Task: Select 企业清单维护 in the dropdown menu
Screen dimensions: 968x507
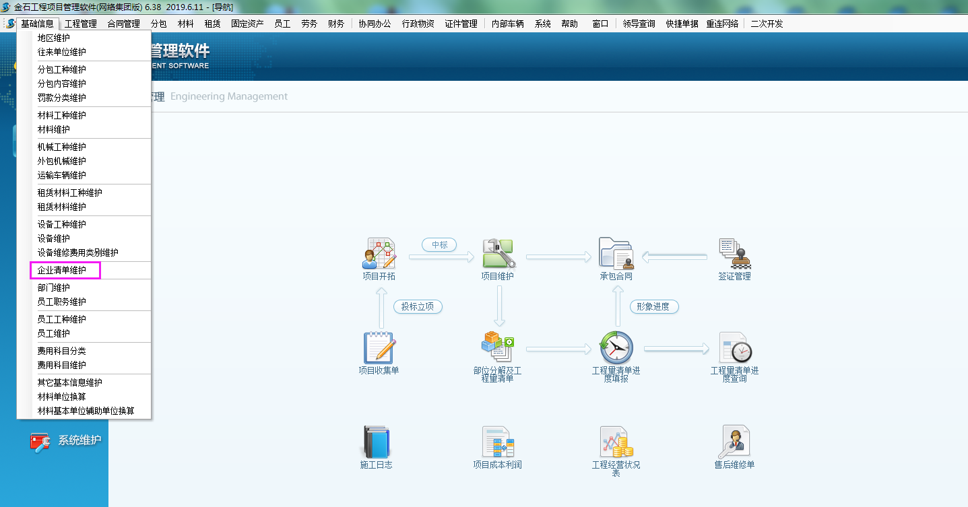Action: point(62,270)
